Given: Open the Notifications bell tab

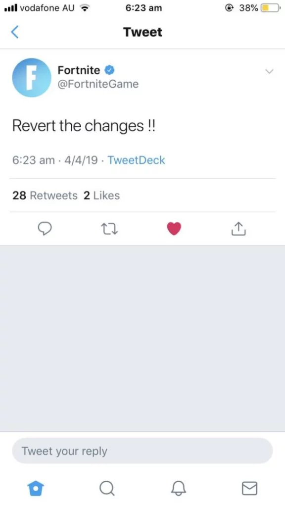Looking at the screenshot, I should pyautogui.click(x=178, y=488).
